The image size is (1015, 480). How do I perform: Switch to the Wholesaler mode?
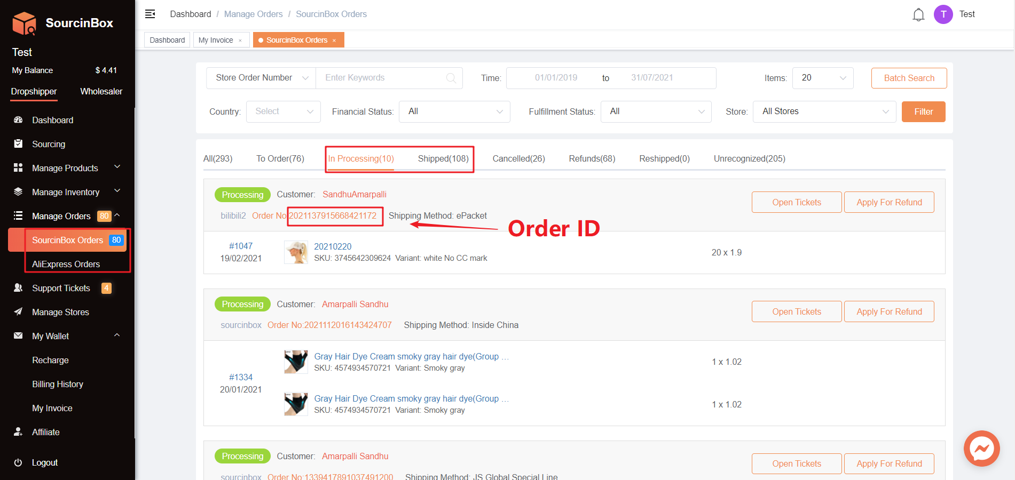coord(101,91)
